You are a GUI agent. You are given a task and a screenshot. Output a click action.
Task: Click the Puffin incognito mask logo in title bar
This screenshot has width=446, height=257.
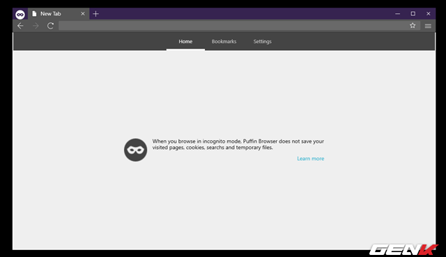[x=20, y=14]
